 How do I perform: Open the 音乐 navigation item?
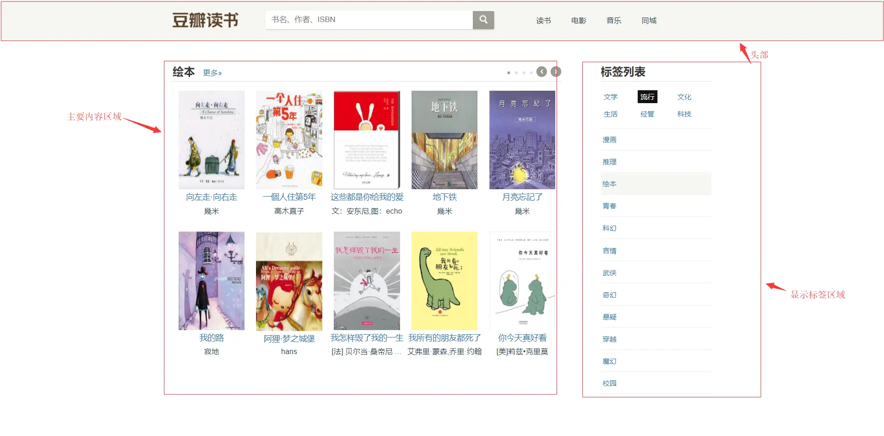tap(614, 20)
